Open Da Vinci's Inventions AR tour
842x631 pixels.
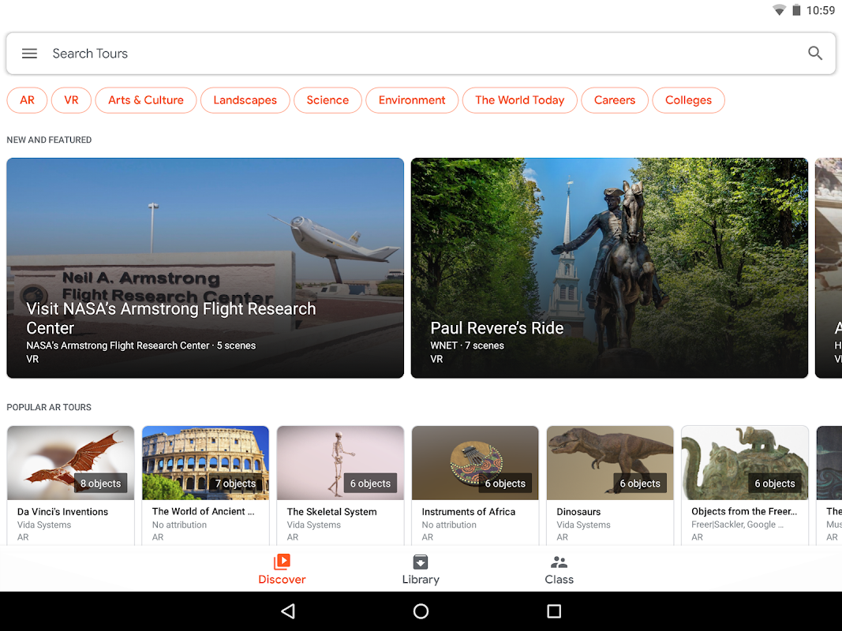70,486
